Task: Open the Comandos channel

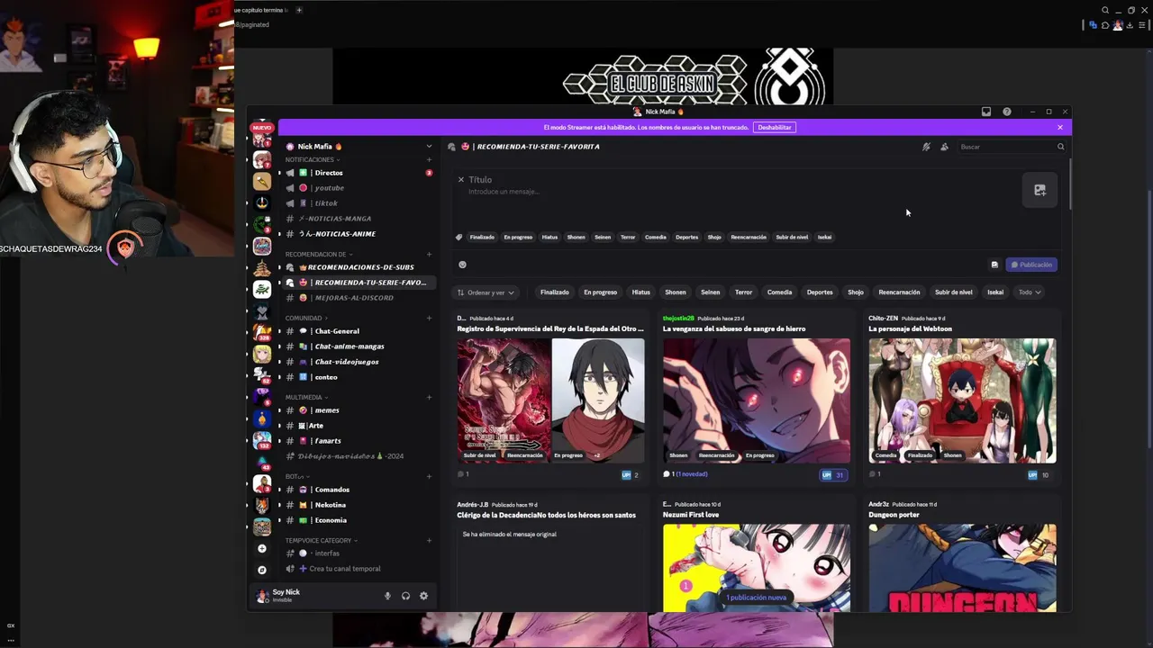Action: pos(359,490)
